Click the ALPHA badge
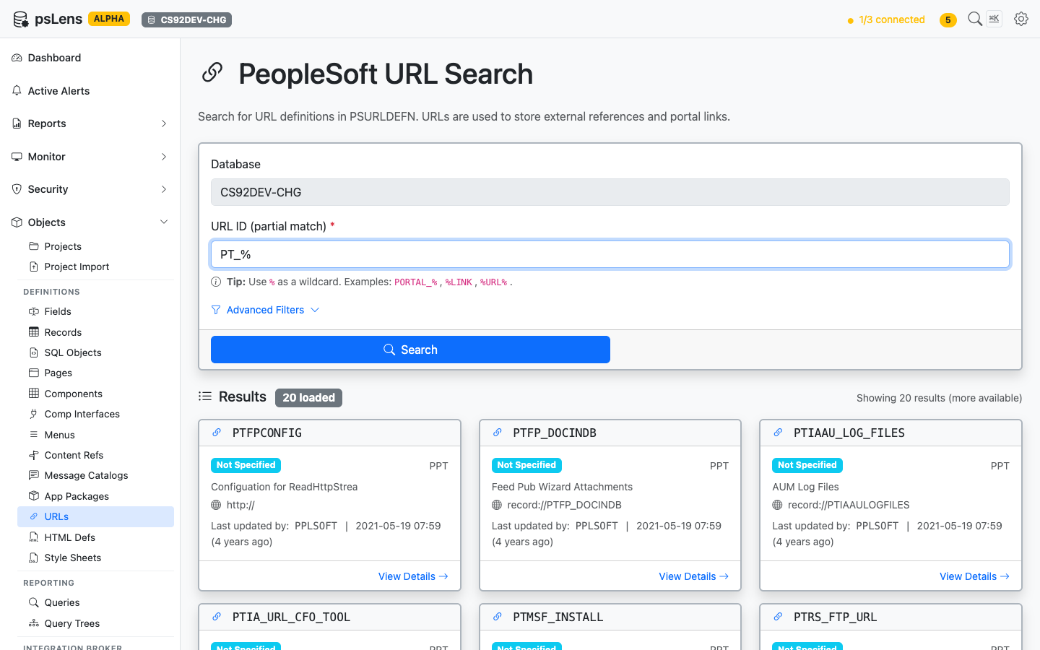1040x650 pixels. pos(109,19)
